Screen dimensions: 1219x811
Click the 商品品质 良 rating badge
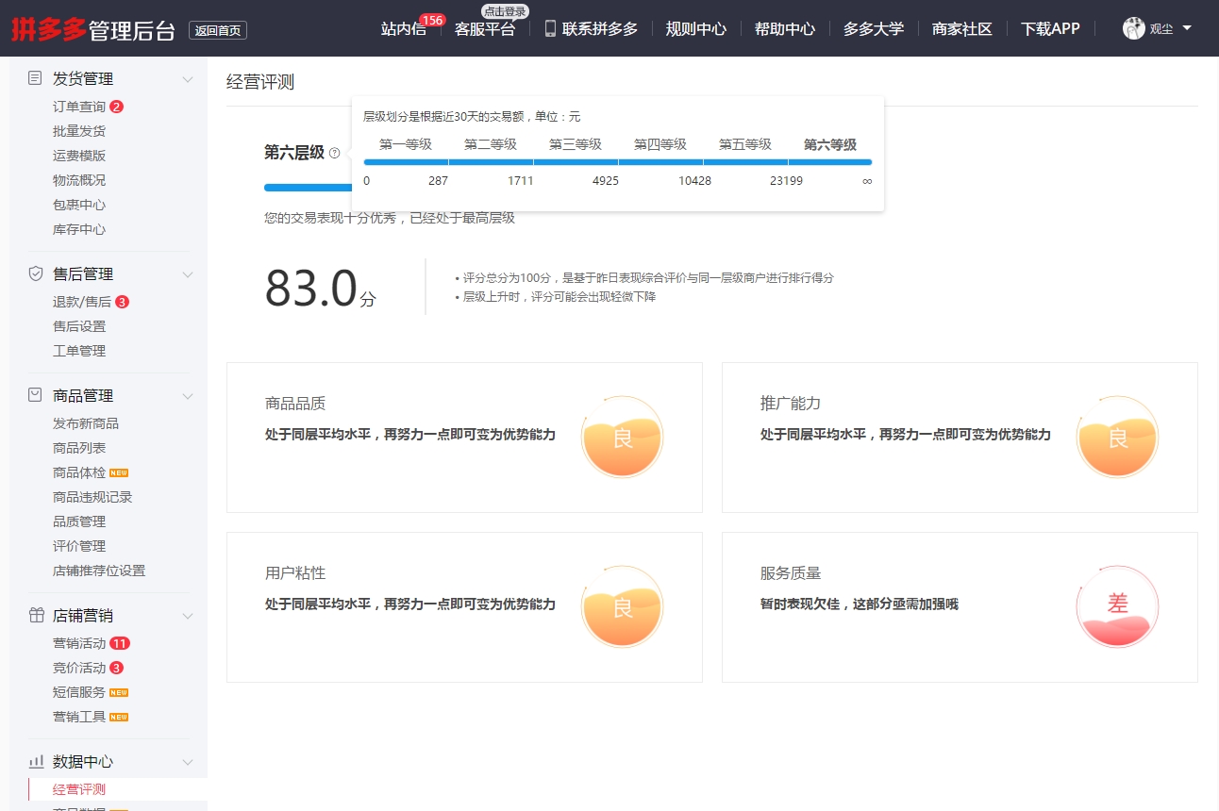pyautogui.click(x=622, y=438)
